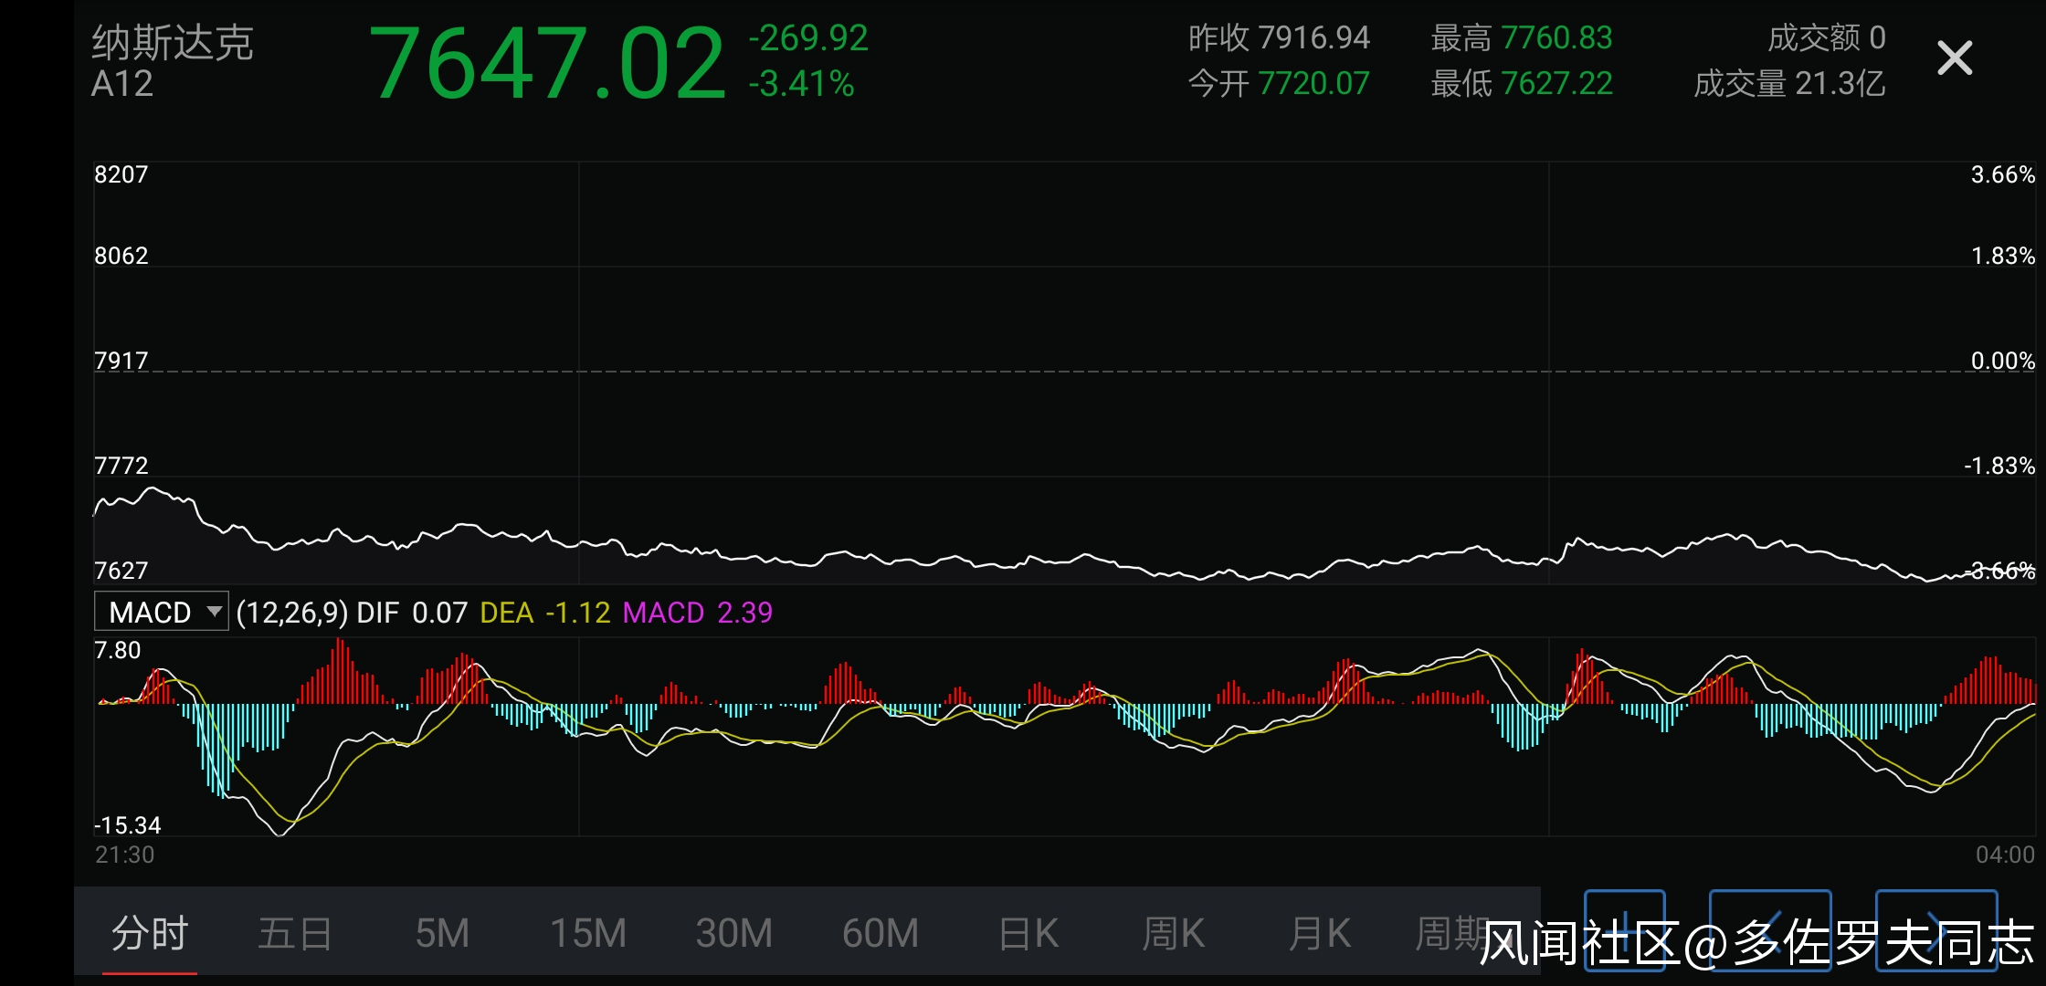
Task: Open the 周K weekly candlestick tab
Action: [1174, 933]
